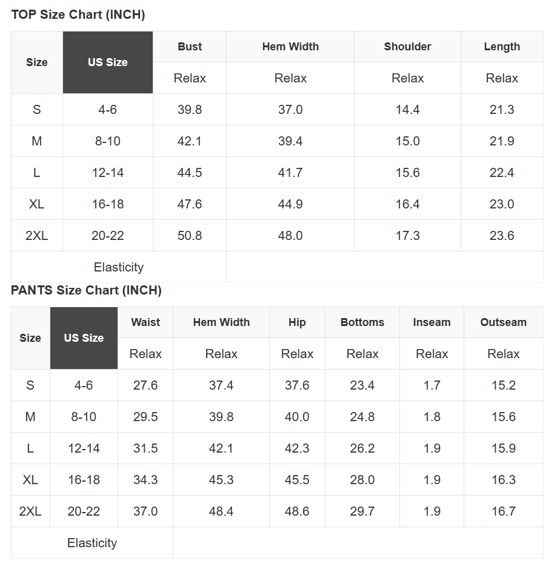557x572 pixels.
Task: Select the Inseam column header
Action: [432, 322]
